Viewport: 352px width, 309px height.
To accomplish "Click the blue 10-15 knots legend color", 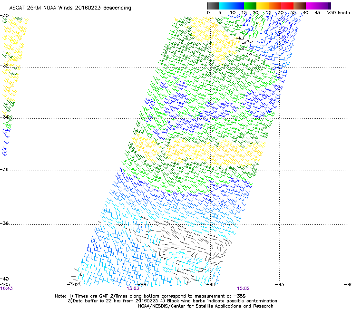I will (238, 6).
